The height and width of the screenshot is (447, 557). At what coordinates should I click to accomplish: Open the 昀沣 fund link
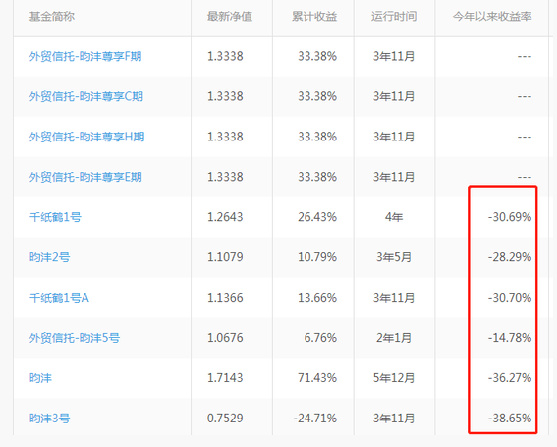pyautogui.click(x=40, y=377)
